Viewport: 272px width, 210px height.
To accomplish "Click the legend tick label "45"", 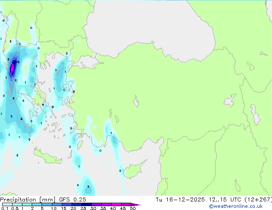I will click(x=123, y=208).
